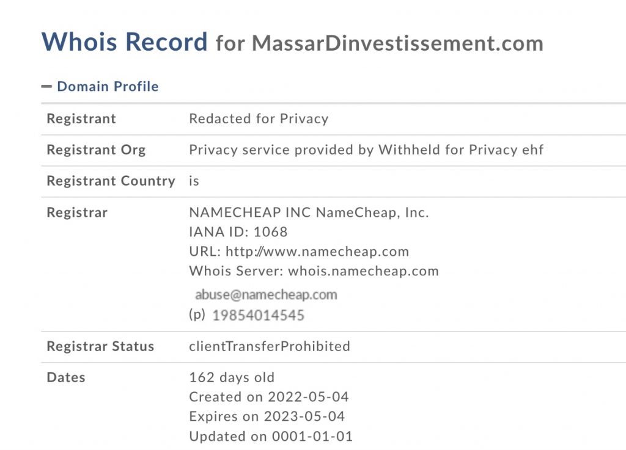Click Redacted for Privacy value
Viewport: 626px width, 450px height.
point(259,119)
